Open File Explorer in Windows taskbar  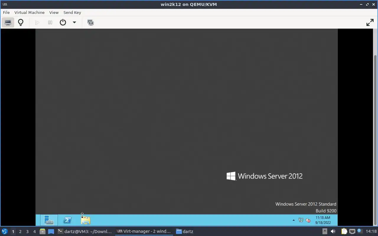coord(86,220)
